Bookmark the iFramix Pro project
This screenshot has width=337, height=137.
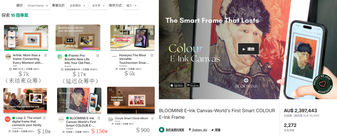click(x=98, y=56)
